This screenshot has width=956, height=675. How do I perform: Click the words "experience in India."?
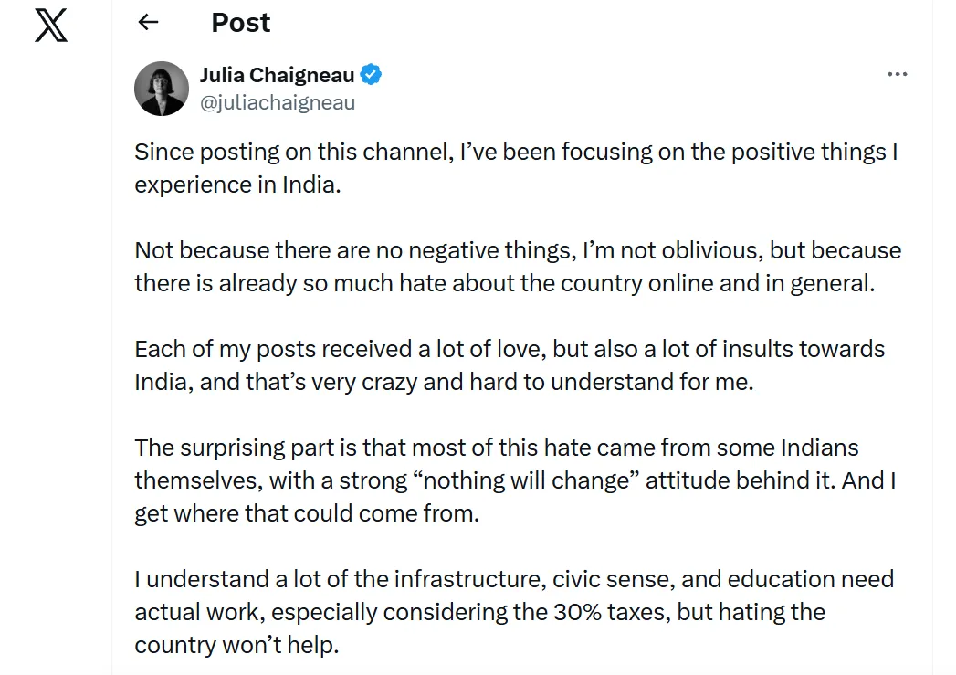click(236, 185)
